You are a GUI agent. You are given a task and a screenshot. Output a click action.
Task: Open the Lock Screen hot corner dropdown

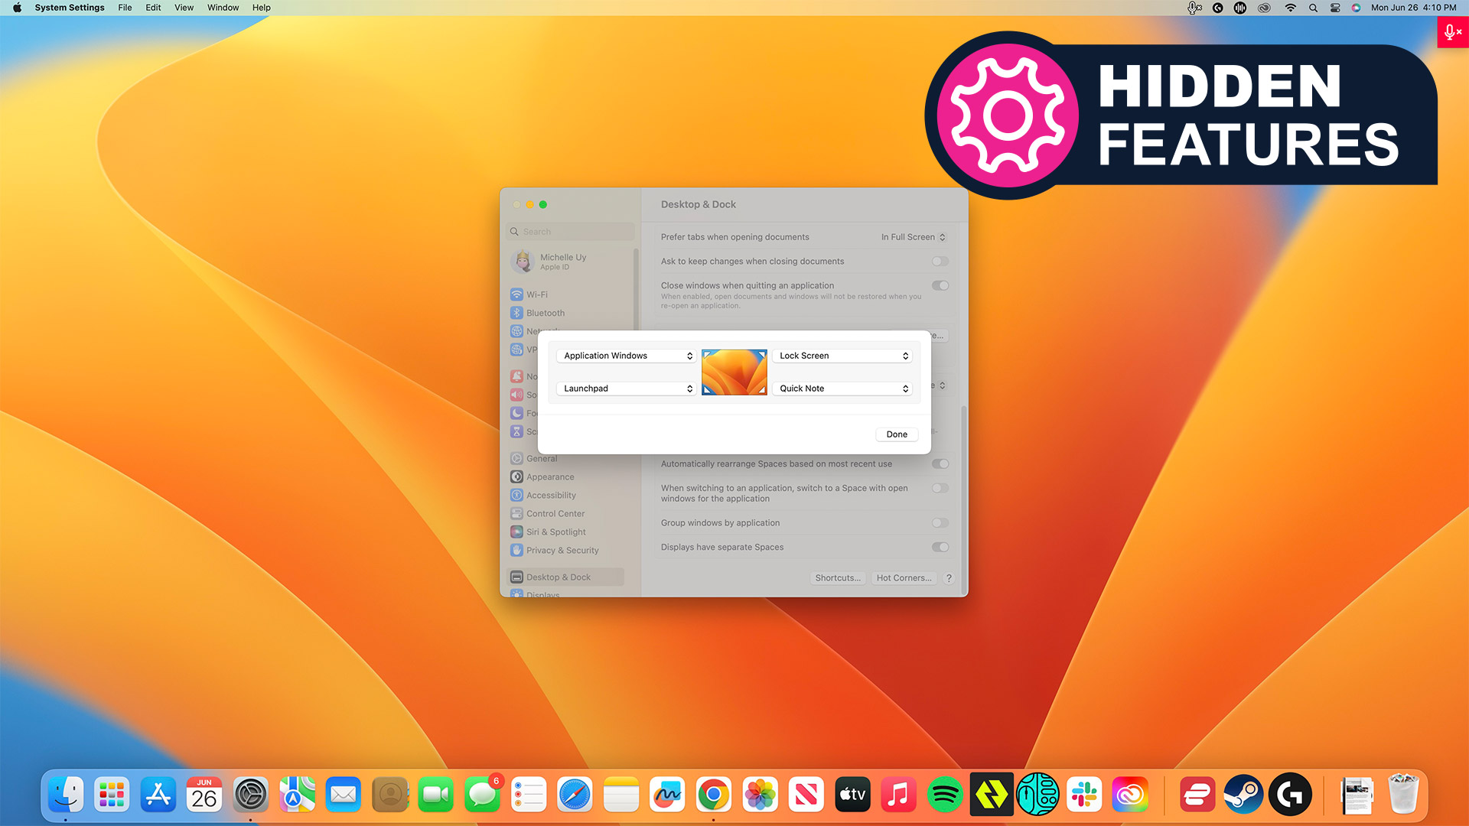coord(842,355)
